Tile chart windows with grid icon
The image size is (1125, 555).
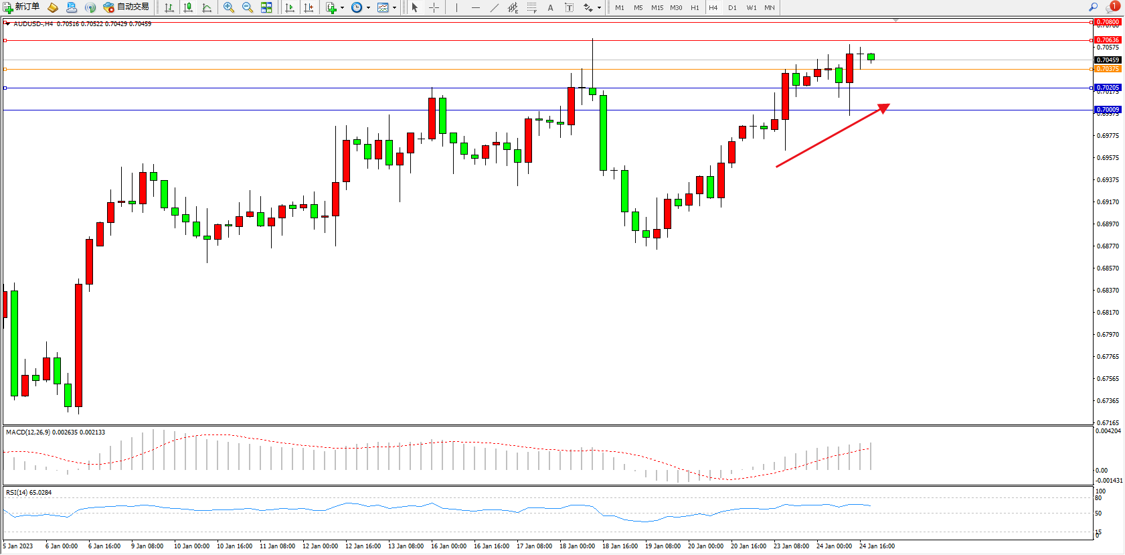click(266, 7)
